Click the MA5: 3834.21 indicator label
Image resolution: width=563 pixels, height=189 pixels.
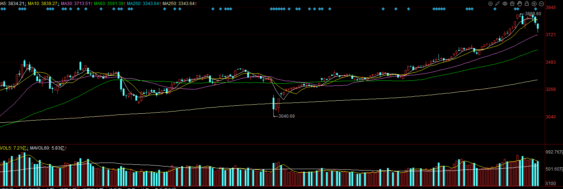[x=13, y=3]
